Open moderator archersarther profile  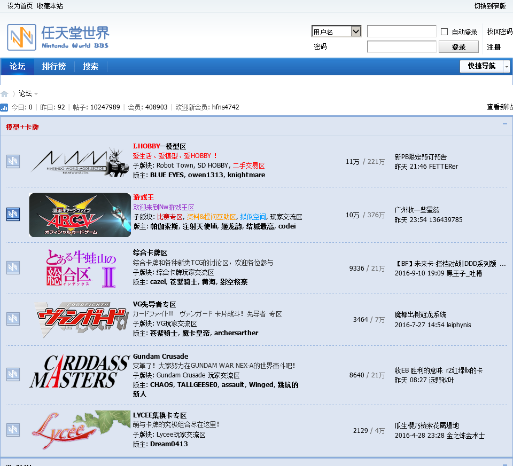(236, 333)
